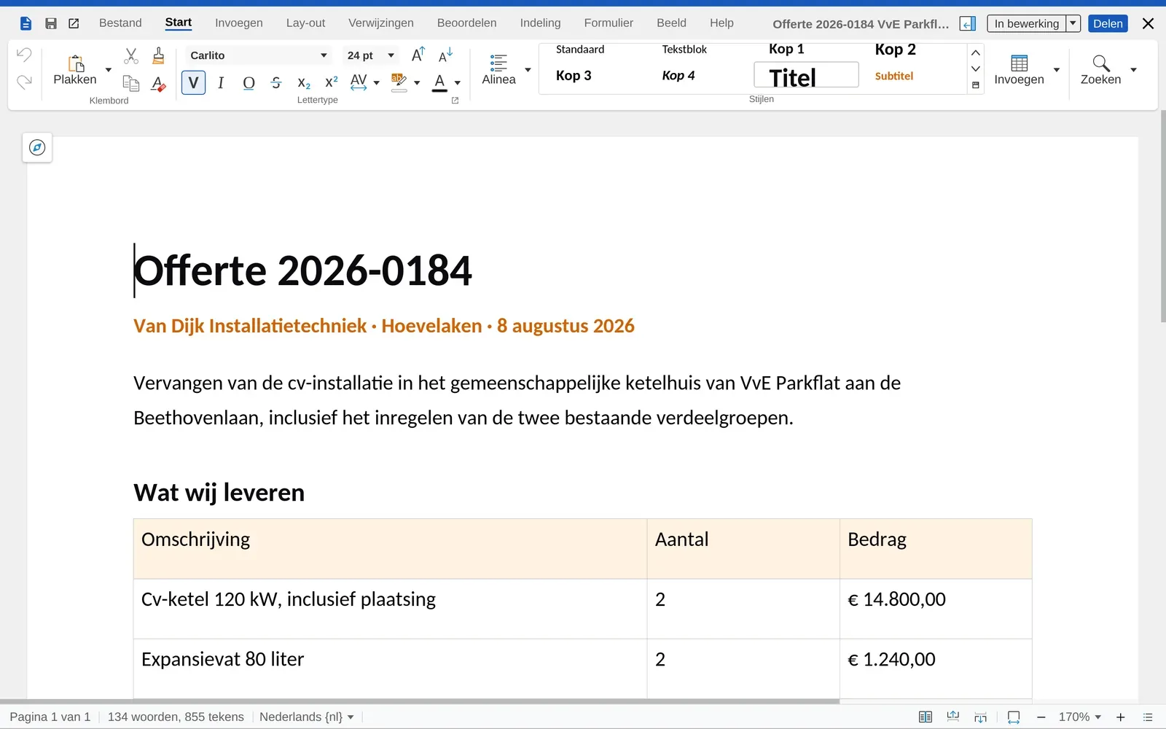Undo the last action

pyautogui.click(x=24, y=55)
